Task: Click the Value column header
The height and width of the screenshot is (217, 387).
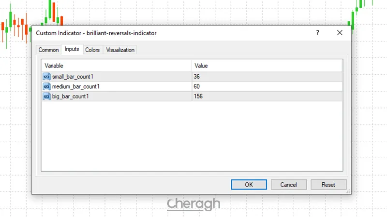Action: [201, 66]
